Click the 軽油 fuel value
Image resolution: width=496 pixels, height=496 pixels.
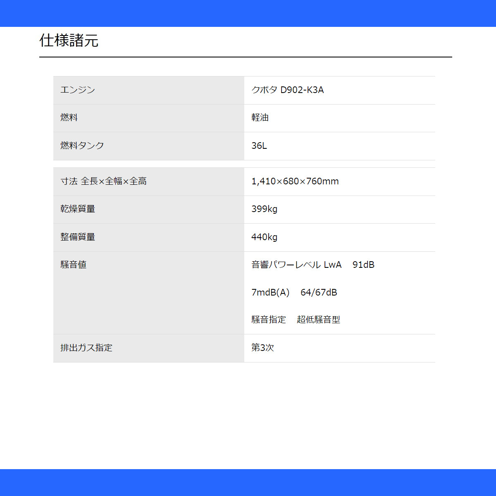click(260, 117)
